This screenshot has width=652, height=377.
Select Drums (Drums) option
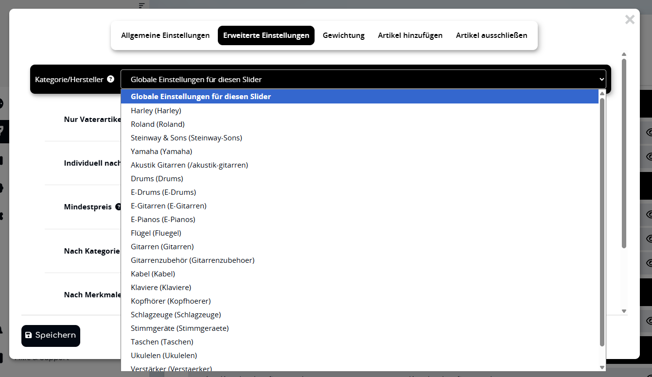[x=360, y=178]
